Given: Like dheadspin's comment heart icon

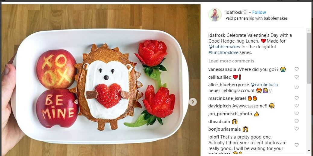Looking at the screenshot, I should click(296, 121).
